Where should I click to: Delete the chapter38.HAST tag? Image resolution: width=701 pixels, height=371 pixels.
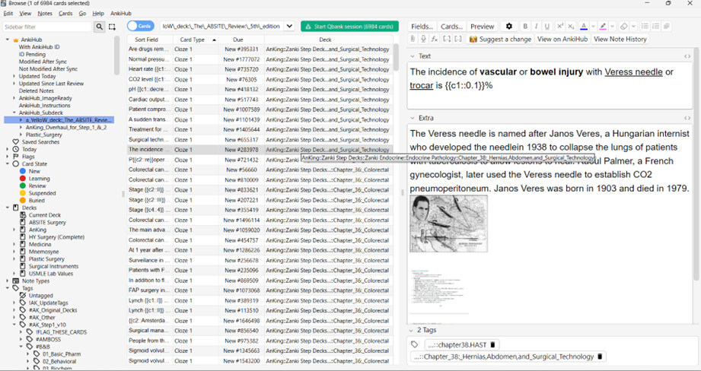(492, 344)
